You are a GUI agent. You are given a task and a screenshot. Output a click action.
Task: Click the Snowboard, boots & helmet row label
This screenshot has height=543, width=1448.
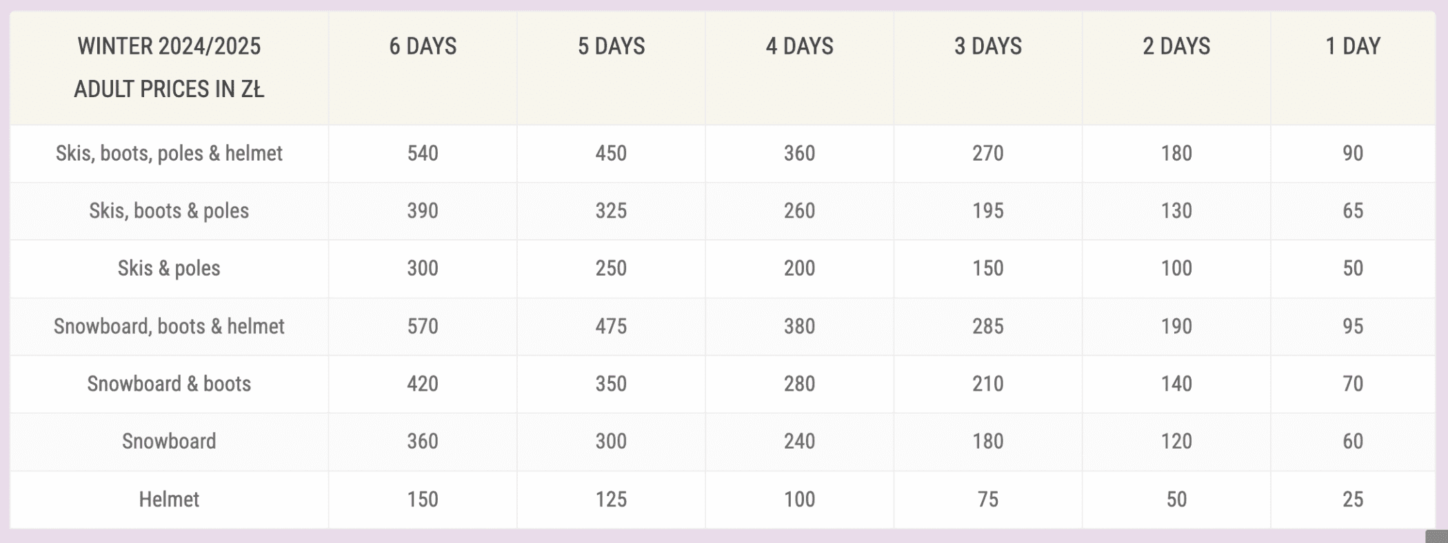[169, 326]
